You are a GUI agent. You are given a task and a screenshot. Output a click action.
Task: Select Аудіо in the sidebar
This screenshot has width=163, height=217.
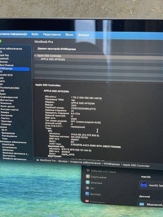[3, 94]
